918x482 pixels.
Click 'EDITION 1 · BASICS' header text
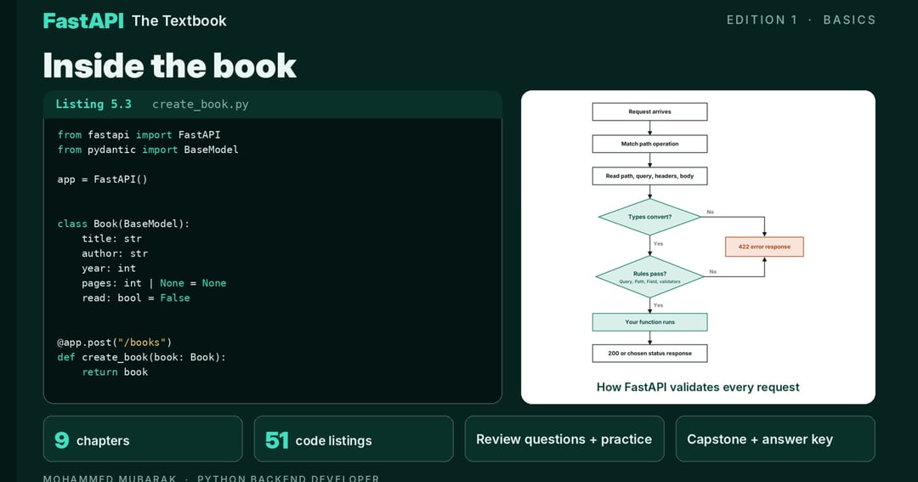801,20
